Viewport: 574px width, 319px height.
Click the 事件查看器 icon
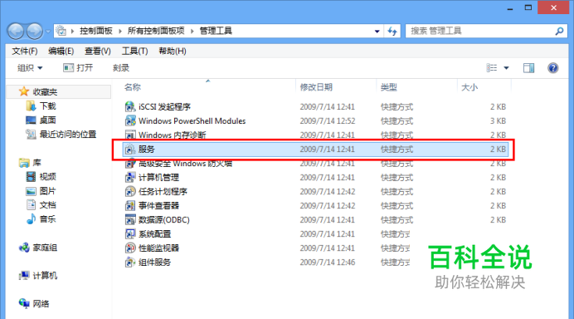click(130, 206)
